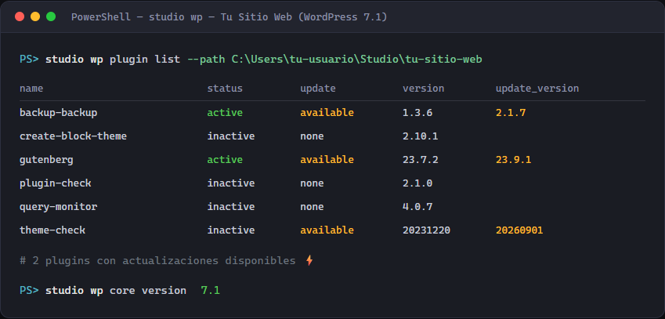Click 'inactive' in the plugin-check row
The height and width of the screenshot is (319, 665).
(231, 183)
